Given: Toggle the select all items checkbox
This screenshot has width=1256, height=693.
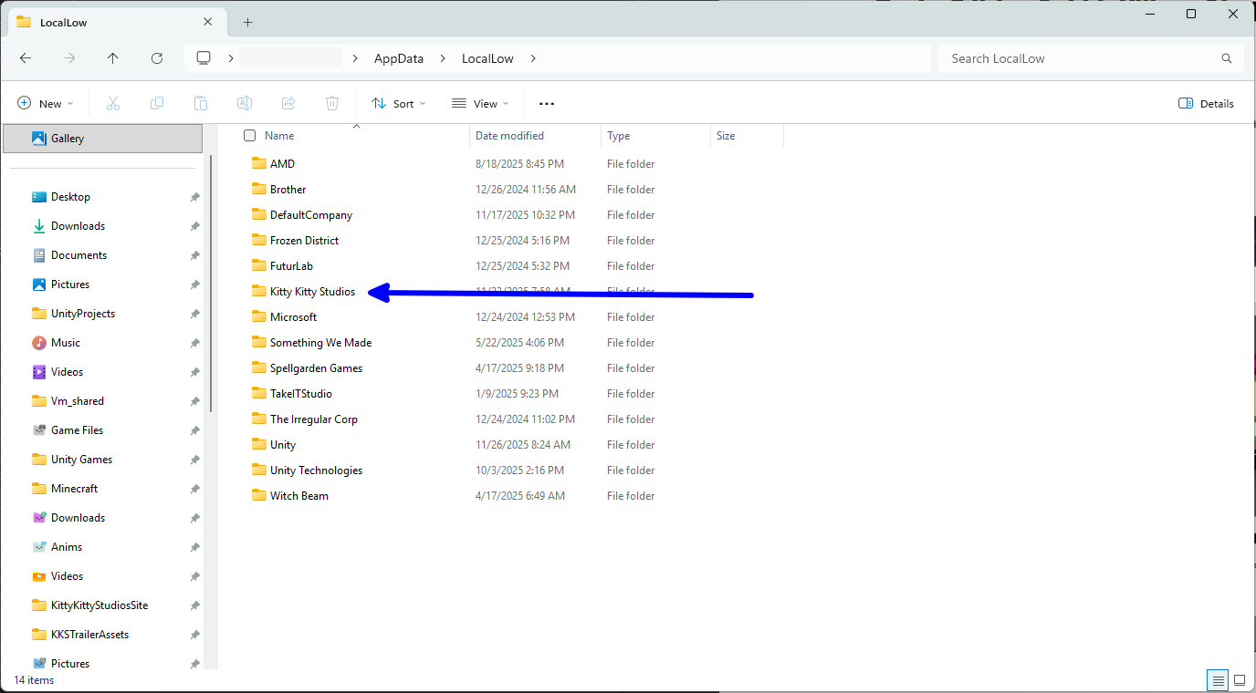Looking at the screenshot, I should (x=249, y=136).
